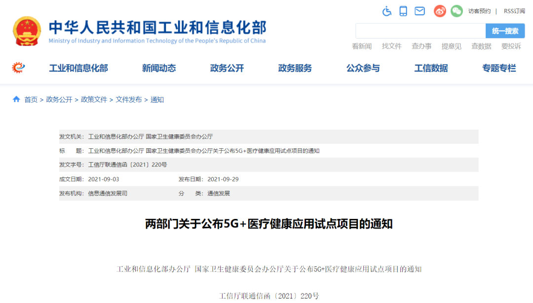This screenshot has height=303, width=533.
Task: Click the article subtitle beginning 工业和信息化部办公厅
Action: coord(269,269)
